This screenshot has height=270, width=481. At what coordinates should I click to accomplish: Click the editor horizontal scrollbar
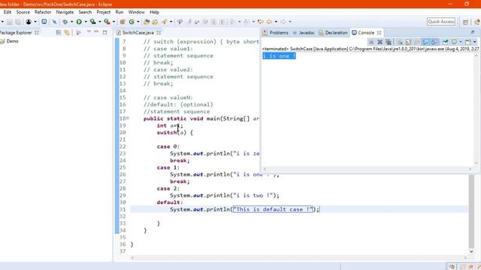(x=299, y=257)
